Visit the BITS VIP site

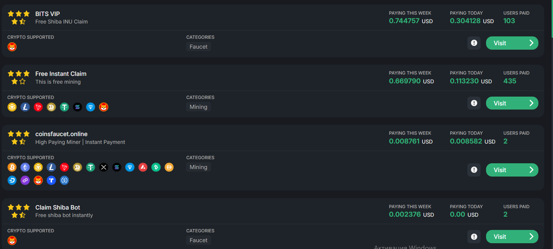pyautogui.click(x=512, y=43)
